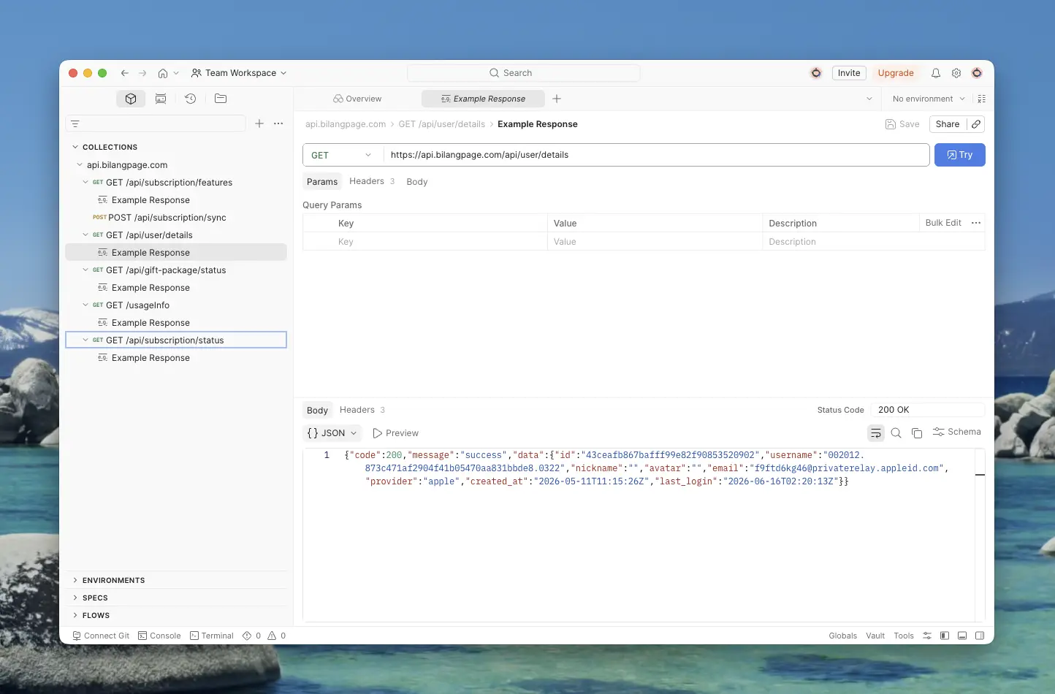Open the settings gear
Viewport: 1055px width, 694px height.
(956, 73)
